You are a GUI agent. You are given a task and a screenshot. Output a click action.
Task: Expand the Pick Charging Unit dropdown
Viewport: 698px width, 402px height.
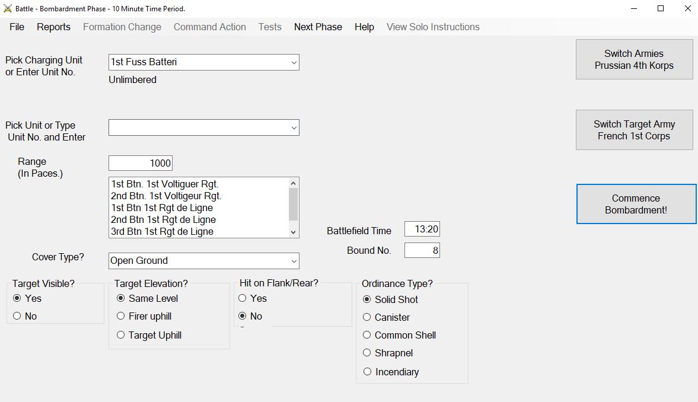[294, 62]
